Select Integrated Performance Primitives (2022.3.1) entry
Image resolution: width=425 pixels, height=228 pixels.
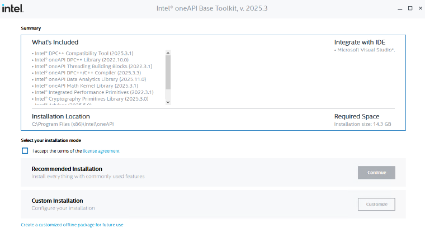click(x=93, y=92)
